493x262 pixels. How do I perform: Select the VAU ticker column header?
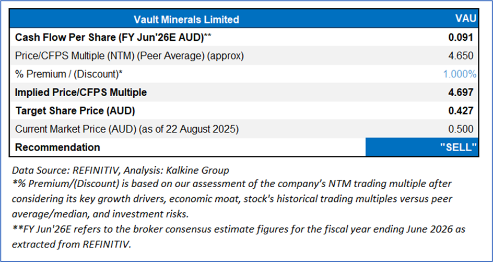point(466,19)
